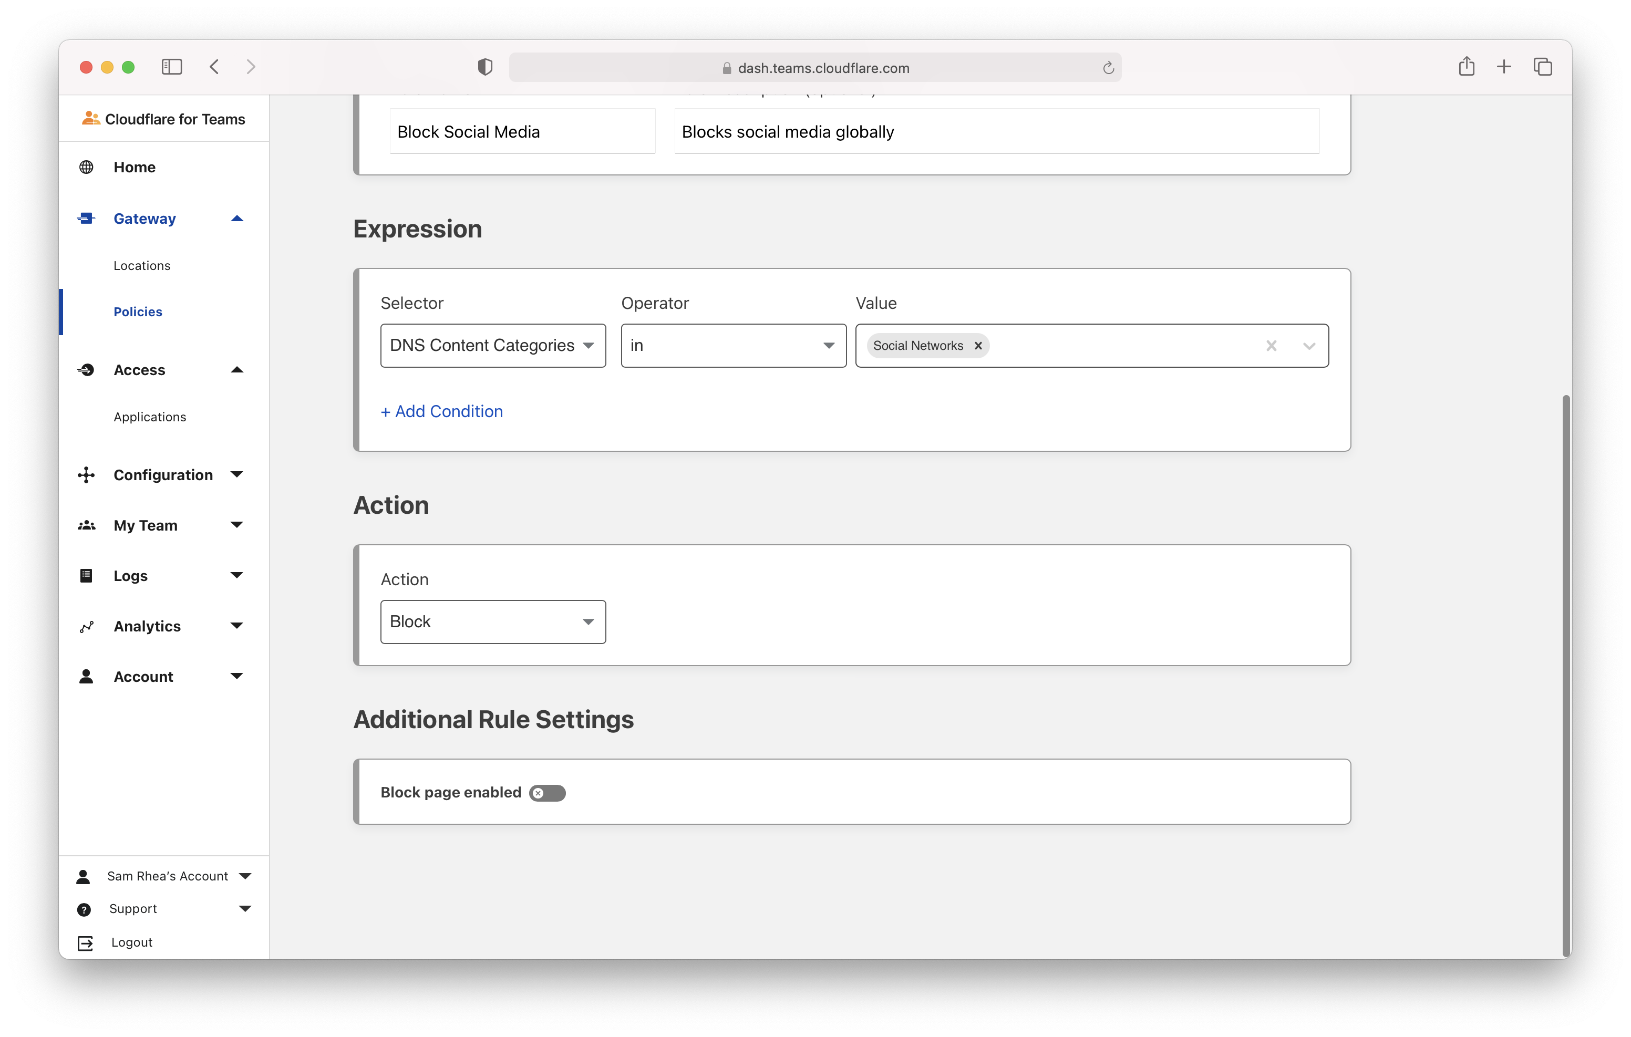Viewport: 1631px width, 1037px height.
Task: Click Logout in the sidebar
Action: point(131,942)
